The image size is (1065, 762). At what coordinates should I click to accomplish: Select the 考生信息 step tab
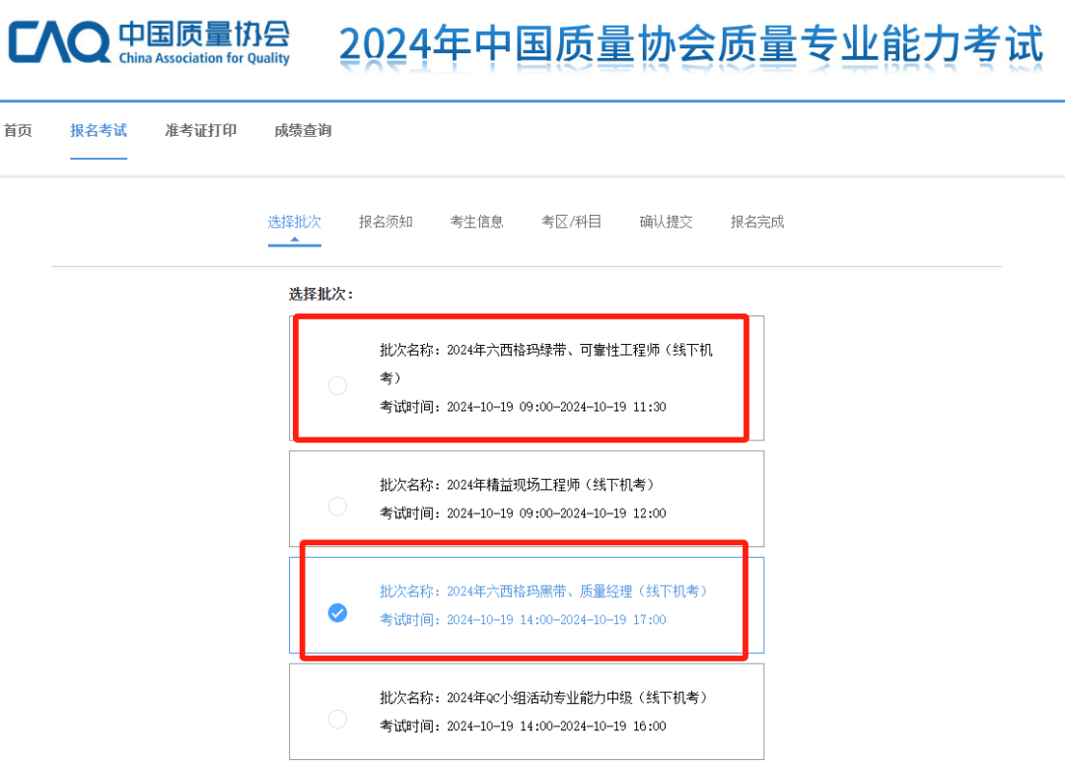(x=477, y=222)
